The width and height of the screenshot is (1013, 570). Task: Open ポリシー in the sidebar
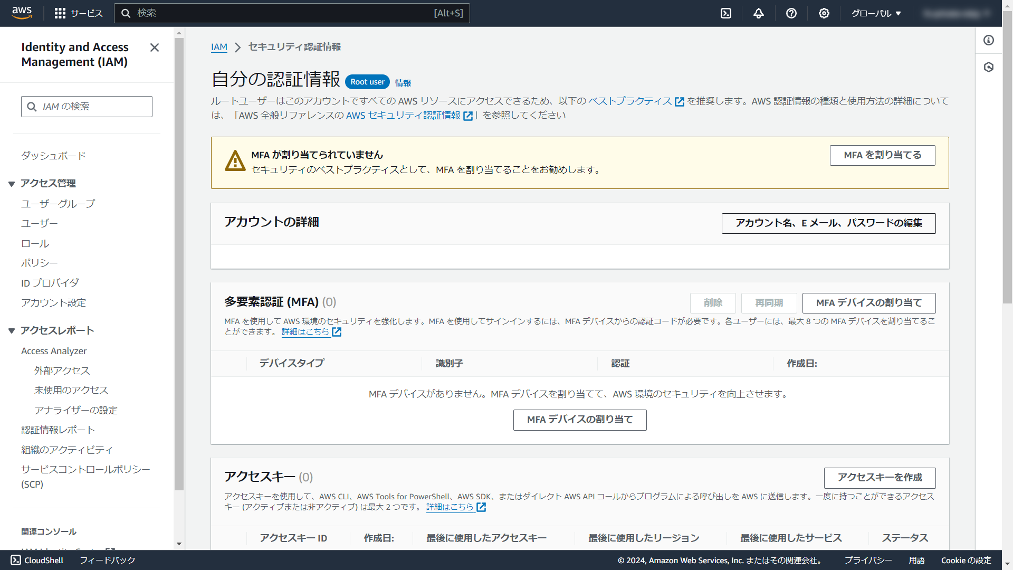pos(40,263)
